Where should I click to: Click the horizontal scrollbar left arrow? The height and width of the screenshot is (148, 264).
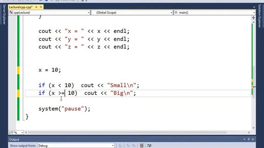[26, 132]
